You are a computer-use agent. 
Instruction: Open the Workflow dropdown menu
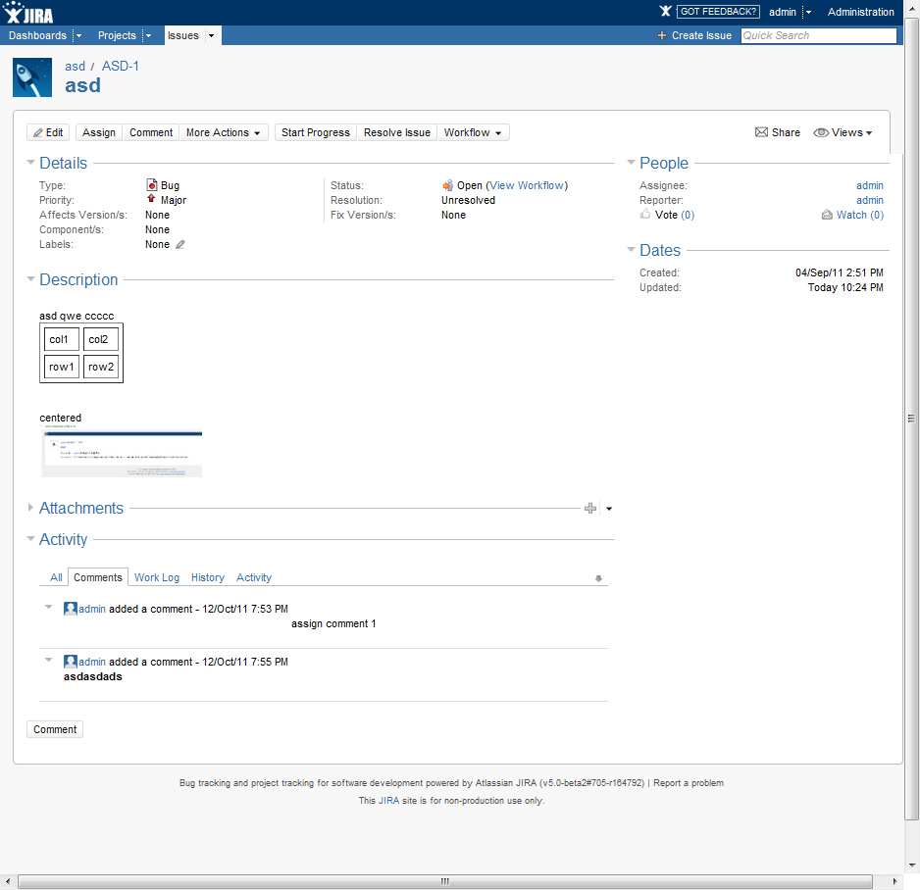(473, 132)
